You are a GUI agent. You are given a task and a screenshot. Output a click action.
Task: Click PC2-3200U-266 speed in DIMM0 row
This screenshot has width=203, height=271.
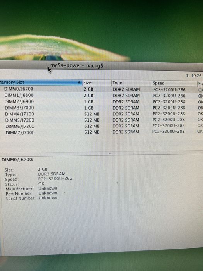click(x=169, y=90)
